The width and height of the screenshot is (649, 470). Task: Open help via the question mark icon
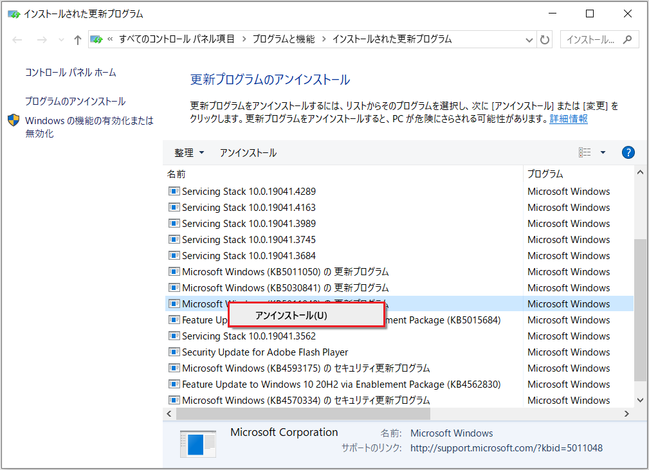pos(628,152)
